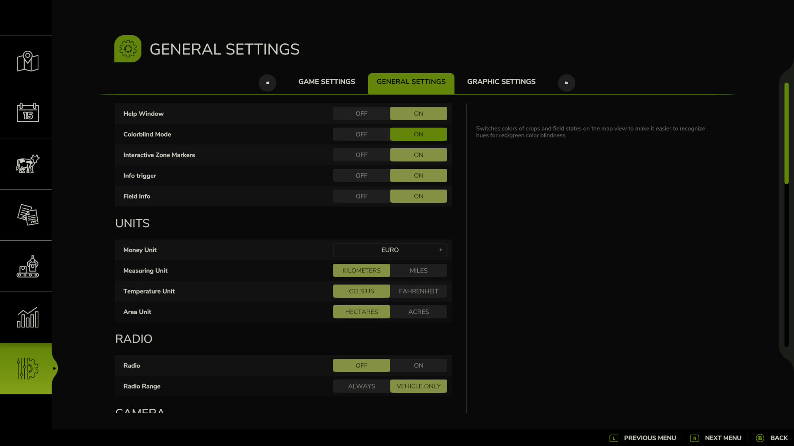The height and width of the screenshot is (446, 794).
Task: Turn the Radio on
Action: pos(419,365)
